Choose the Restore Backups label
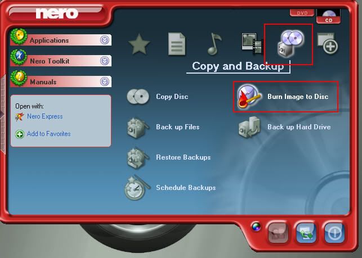 (184, 157)
